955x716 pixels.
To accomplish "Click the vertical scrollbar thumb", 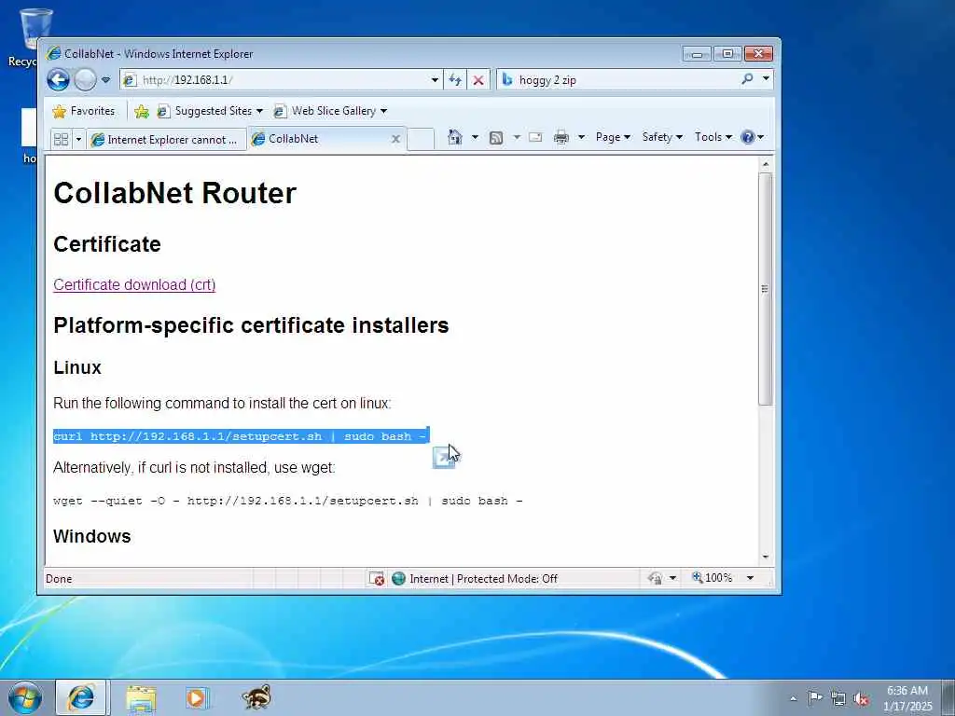I will (x=766, y=289).
